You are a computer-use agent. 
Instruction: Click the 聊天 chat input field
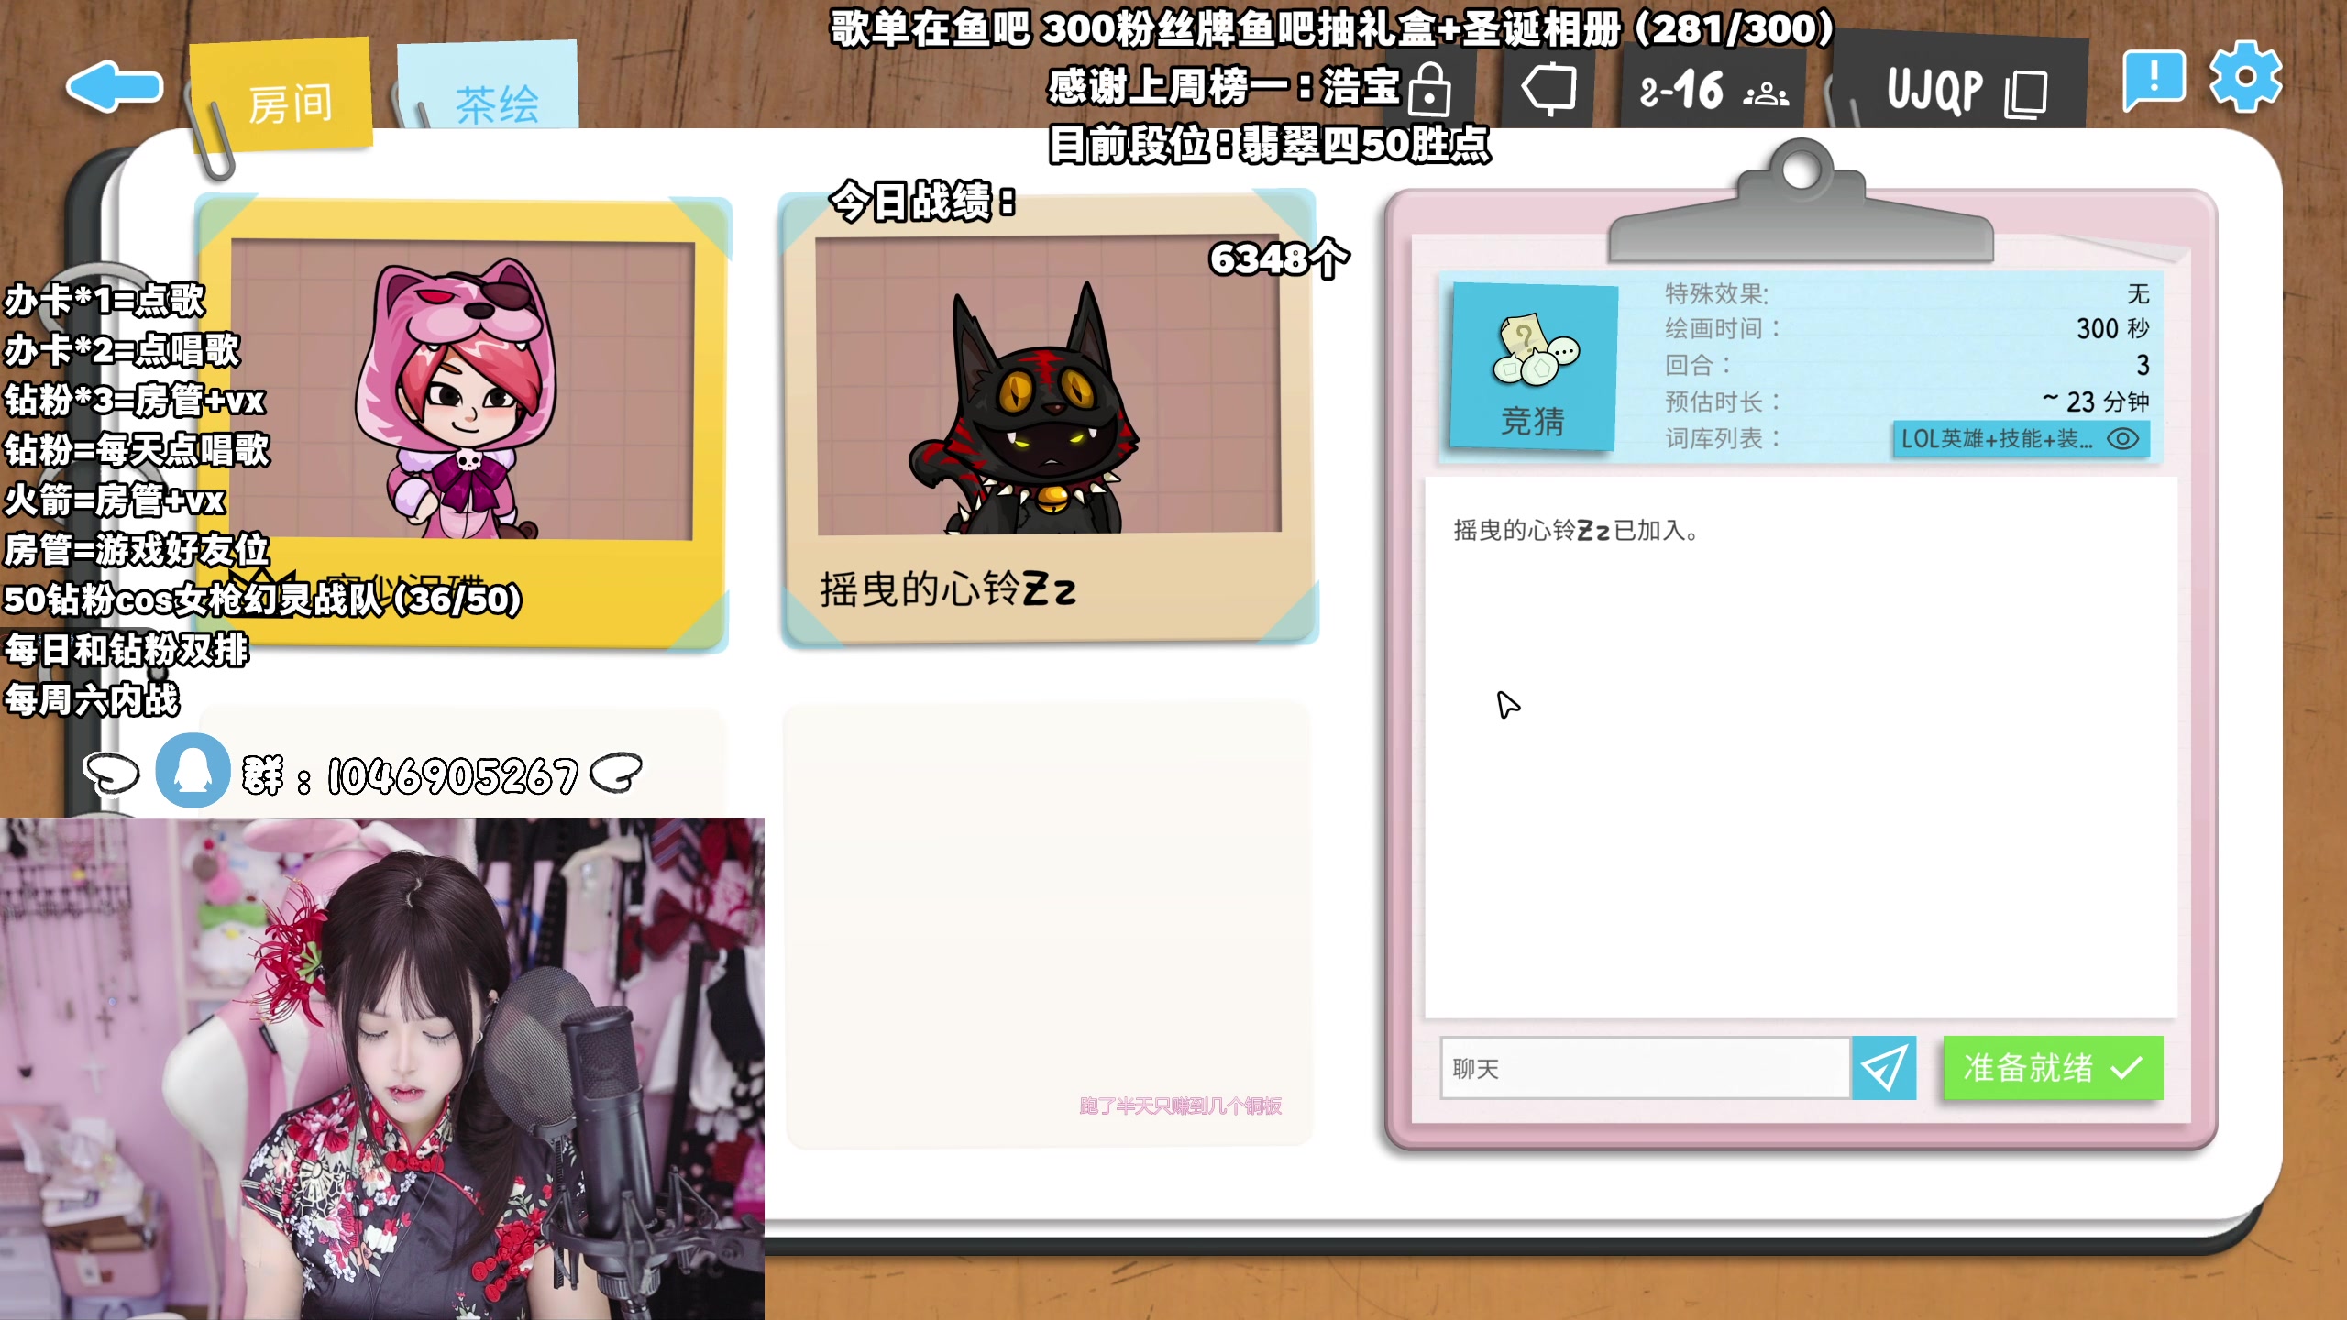point(1645,1068)
